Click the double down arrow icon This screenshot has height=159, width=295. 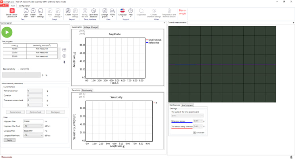tap(64, 62)
